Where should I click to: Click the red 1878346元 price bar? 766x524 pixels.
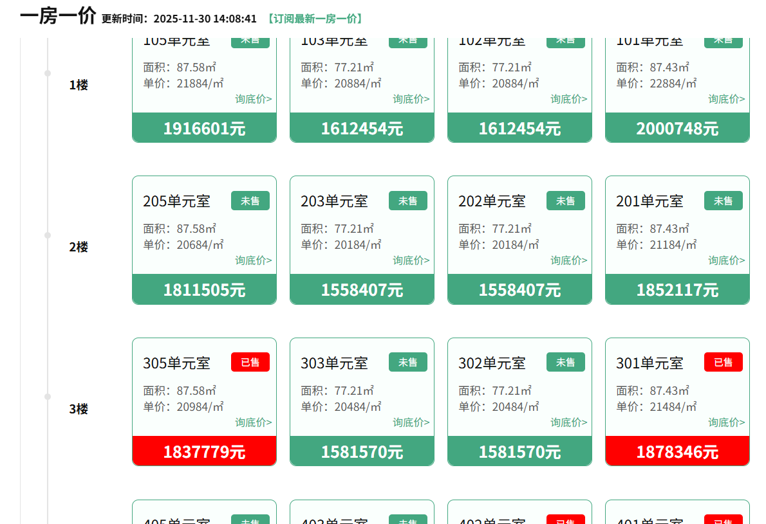tap(677, 451)
